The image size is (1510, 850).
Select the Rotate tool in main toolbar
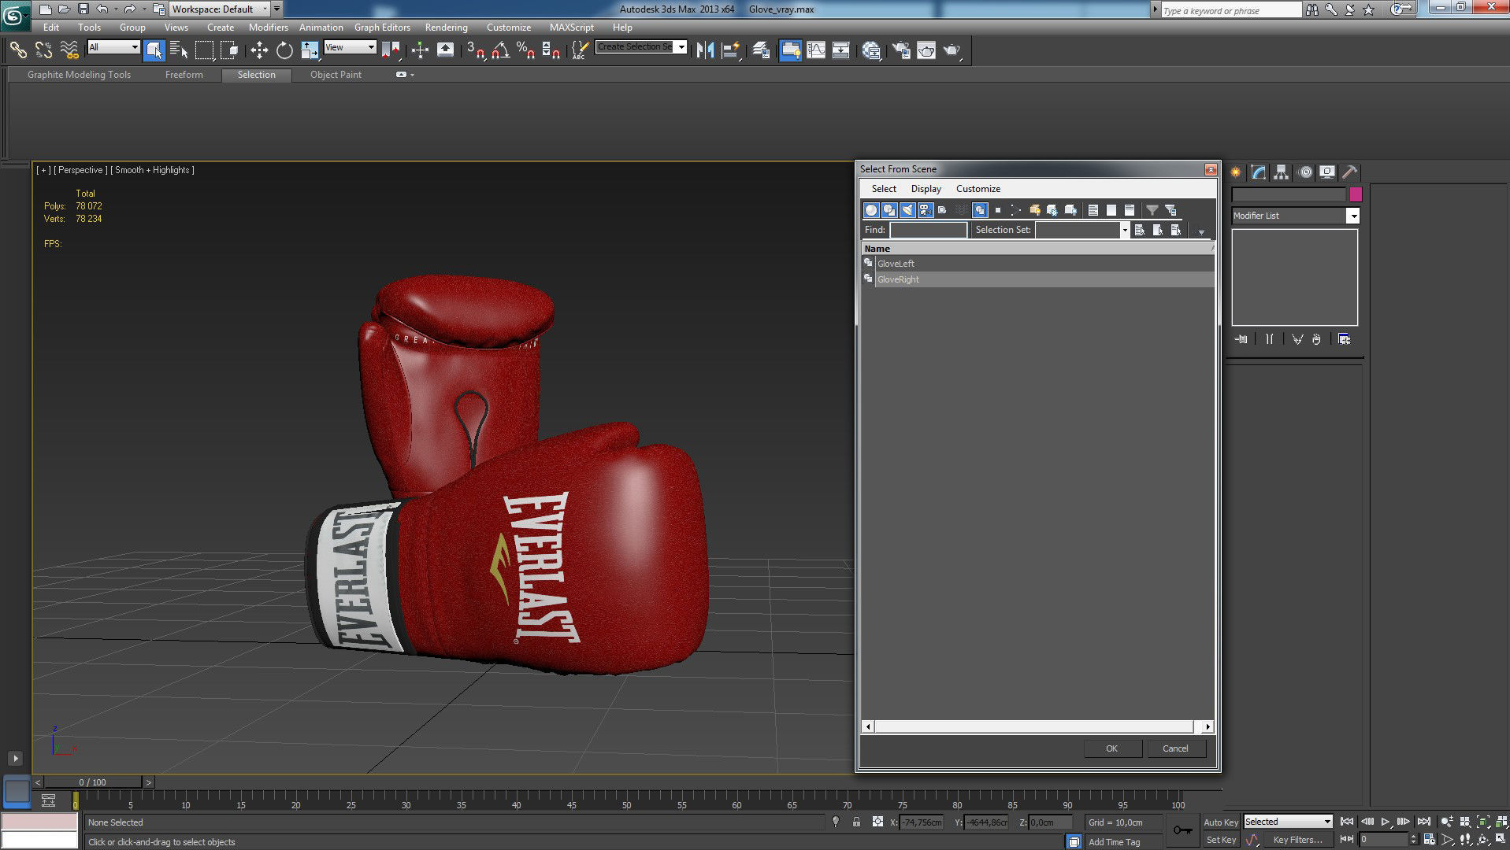tap(284, 50)
